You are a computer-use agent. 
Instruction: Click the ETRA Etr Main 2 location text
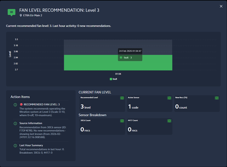coord(32,15)
